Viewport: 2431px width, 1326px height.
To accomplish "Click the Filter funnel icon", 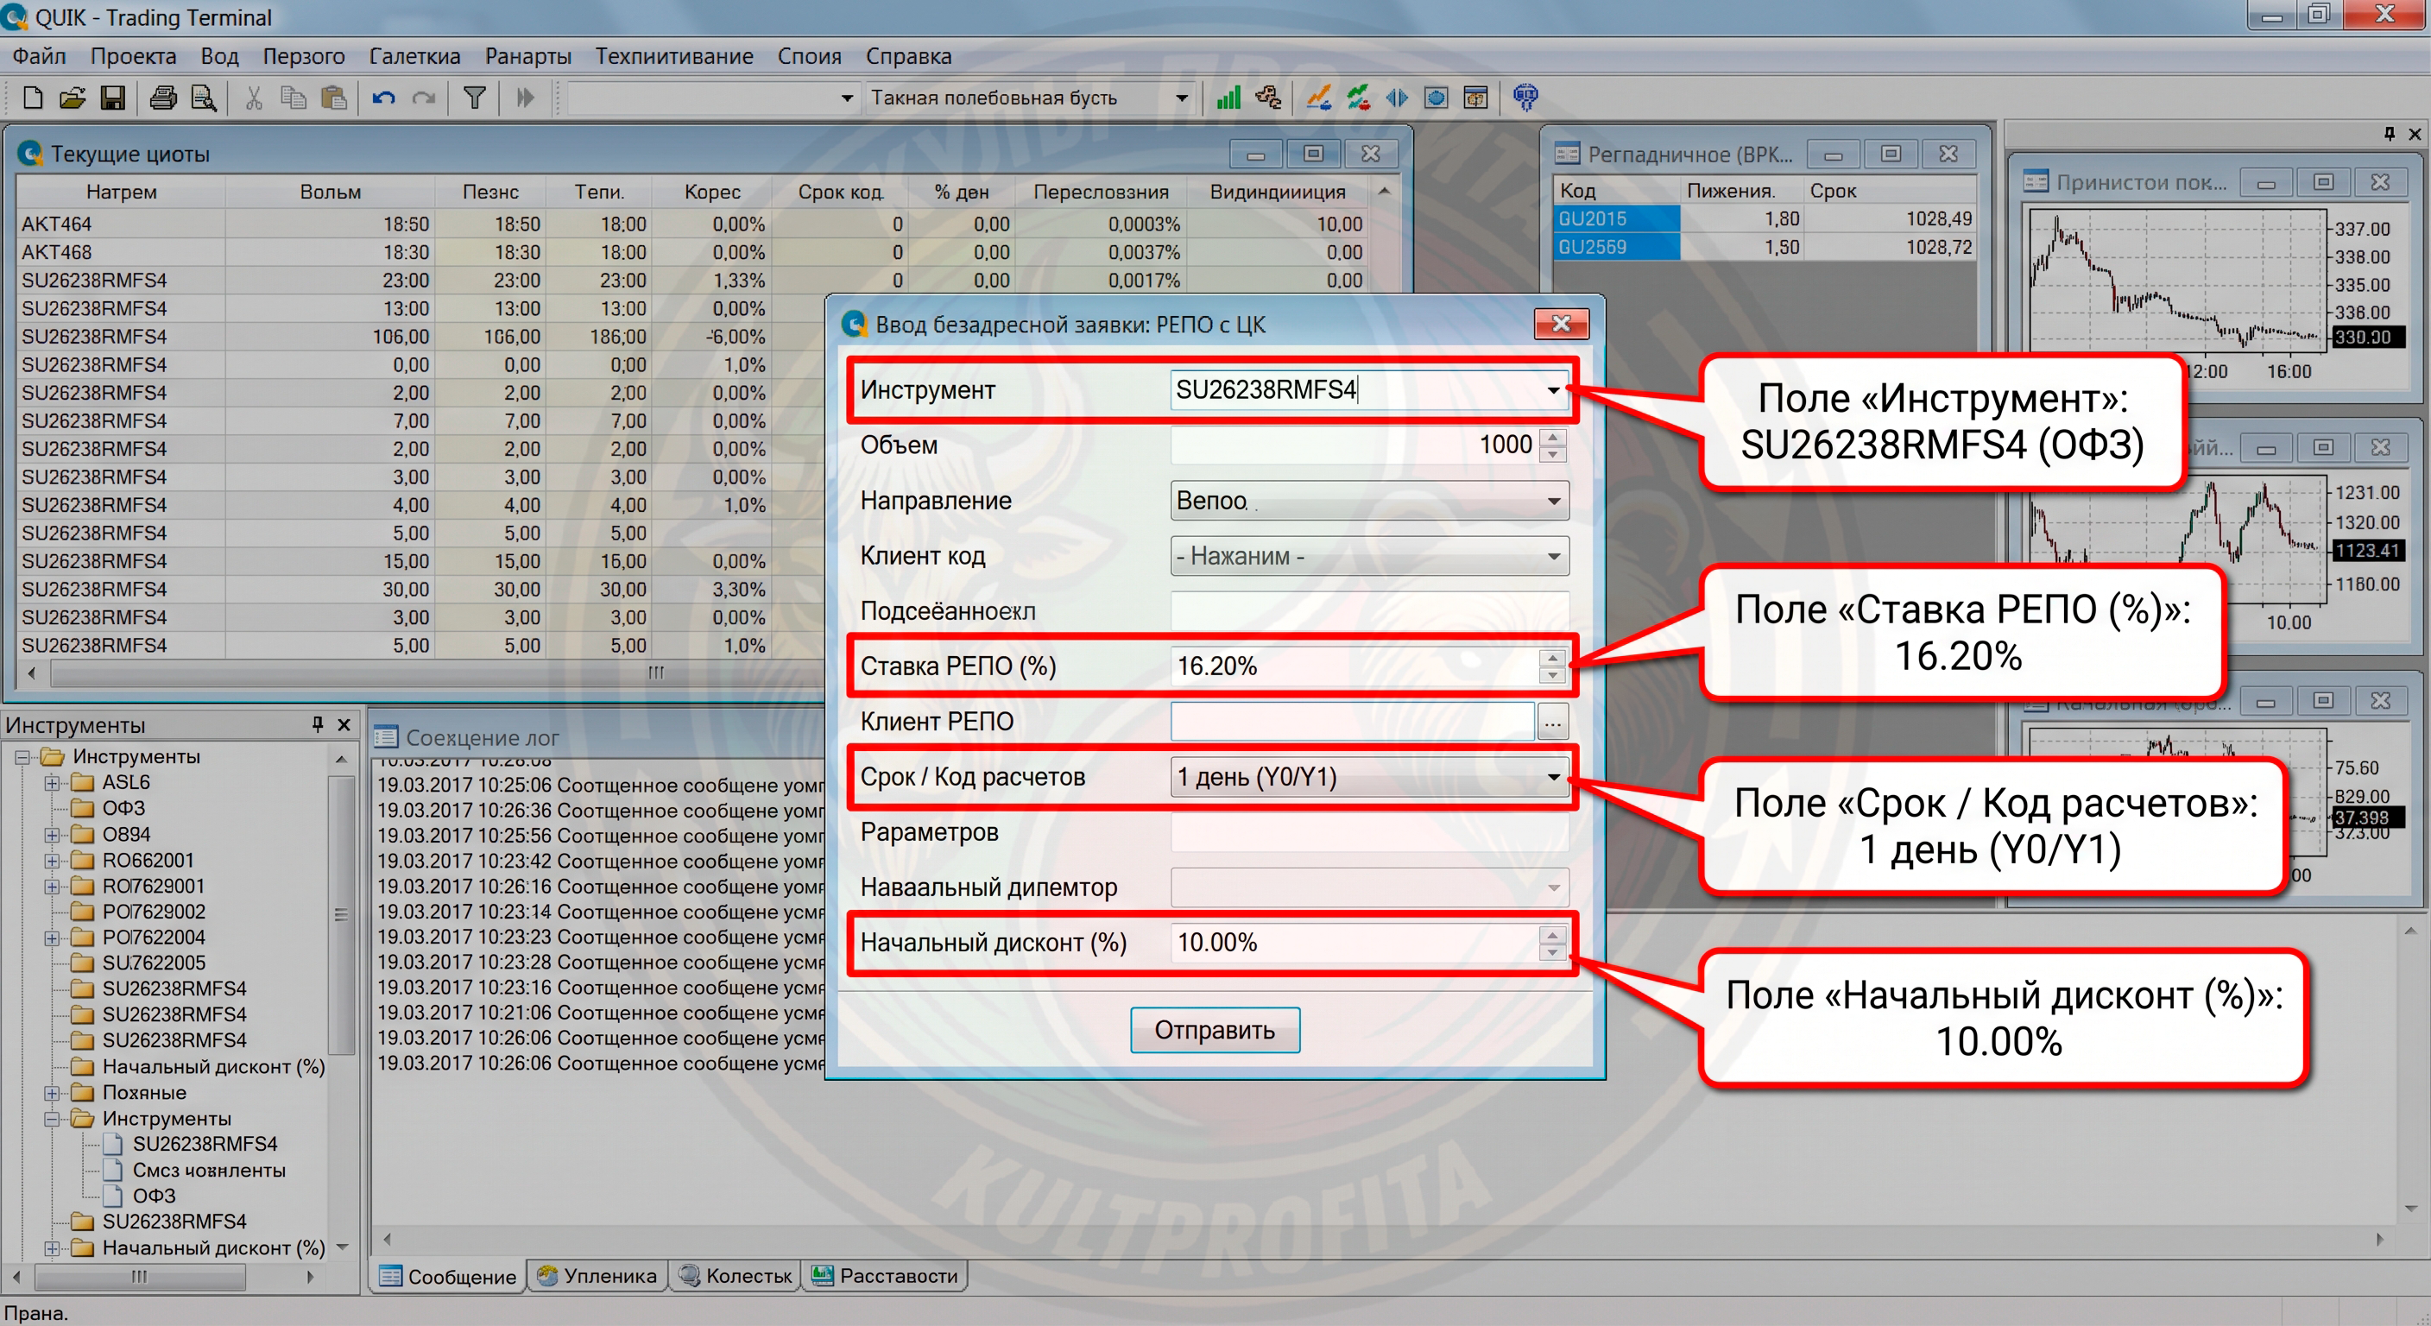I will pyautogui.click(x=475, y=98).
